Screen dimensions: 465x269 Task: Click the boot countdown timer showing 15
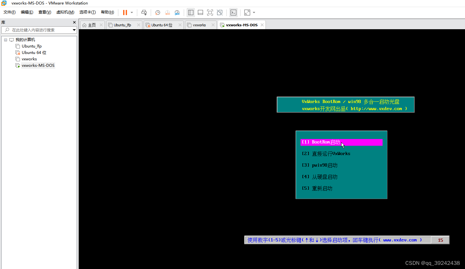440,240
